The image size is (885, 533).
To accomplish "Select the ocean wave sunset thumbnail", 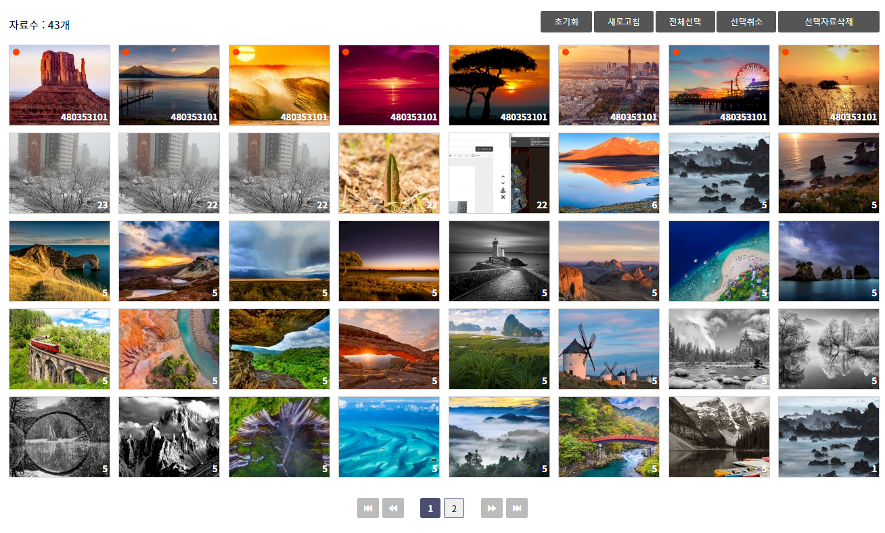I will [279, 85].
